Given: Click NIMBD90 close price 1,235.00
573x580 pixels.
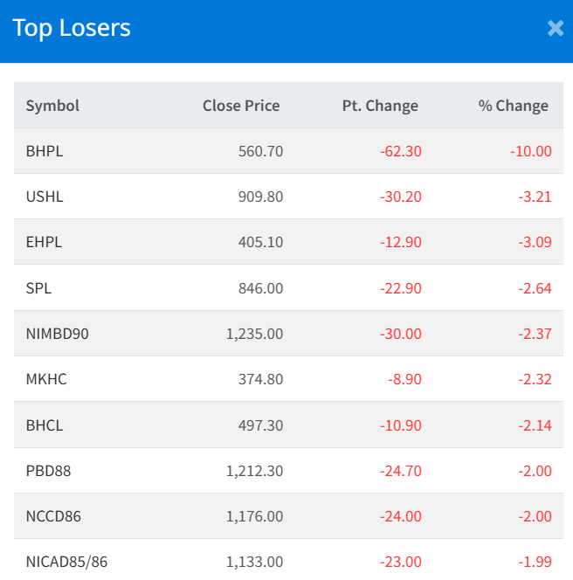Looking at the screenshot, I should click(254, 333).
